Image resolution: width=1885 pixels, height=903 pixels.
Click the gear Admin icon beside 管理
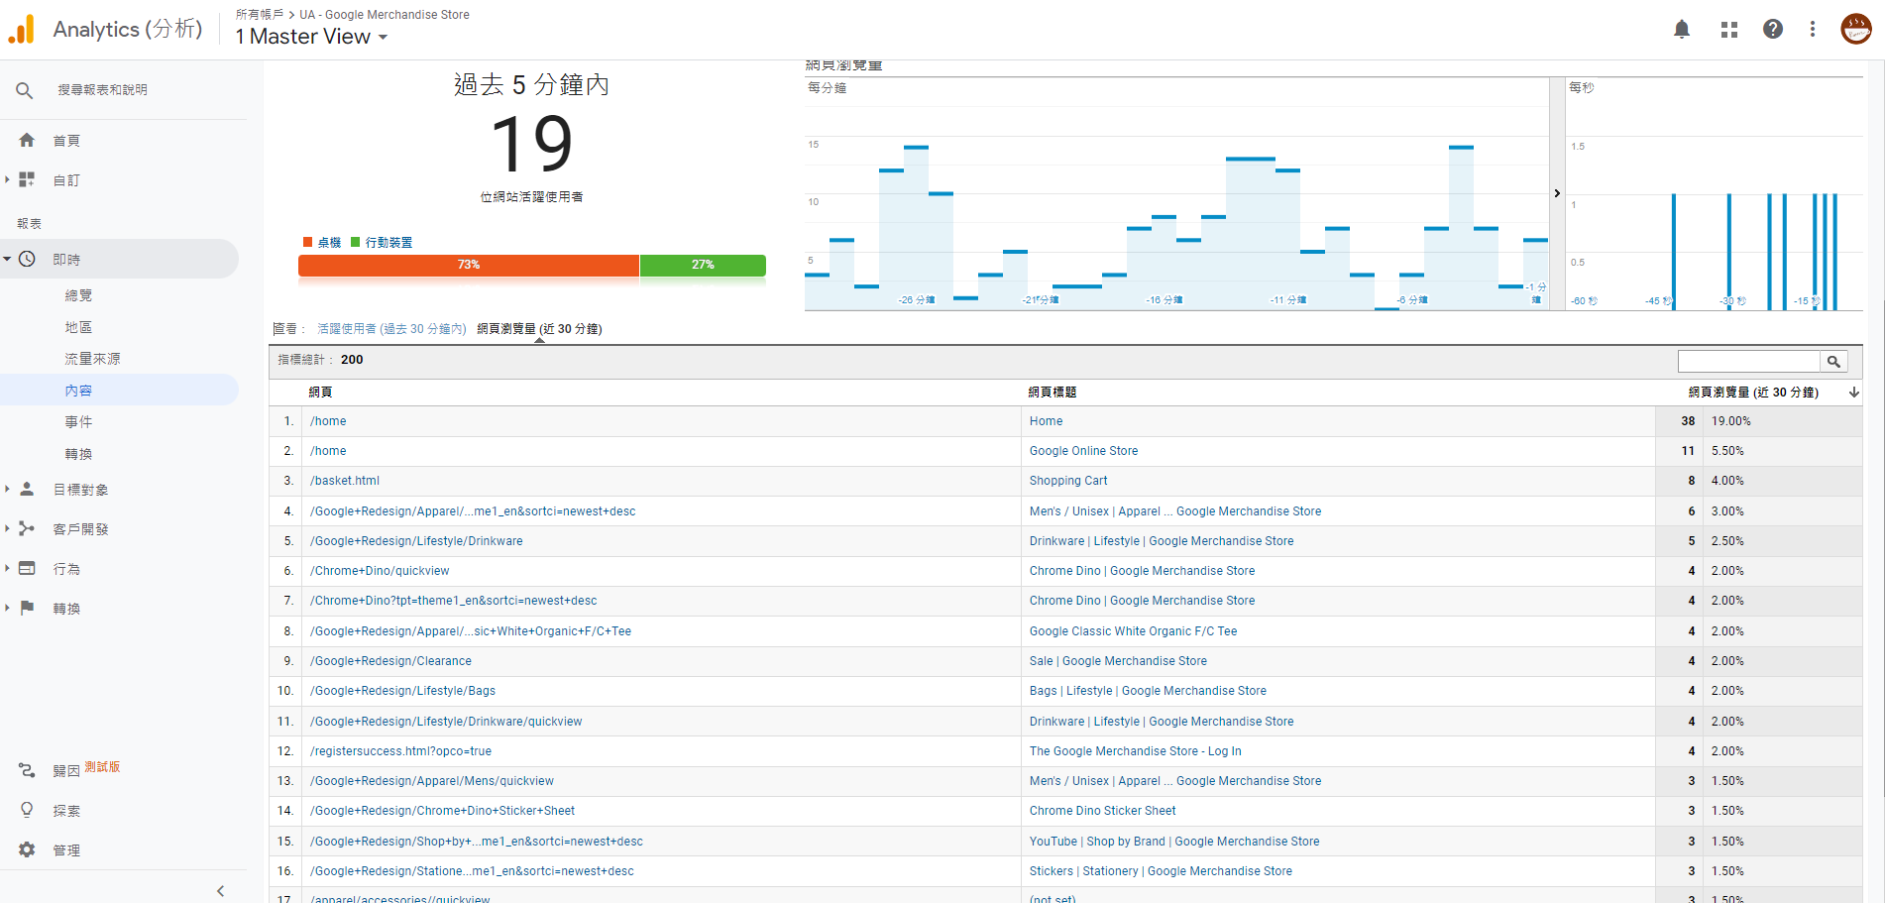coord(27,849)
